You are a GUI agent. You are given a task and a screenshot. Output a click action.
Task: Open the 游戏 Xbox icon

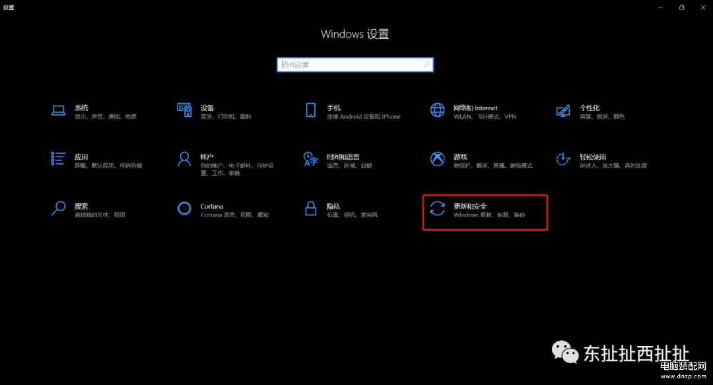tap(438, 159)
